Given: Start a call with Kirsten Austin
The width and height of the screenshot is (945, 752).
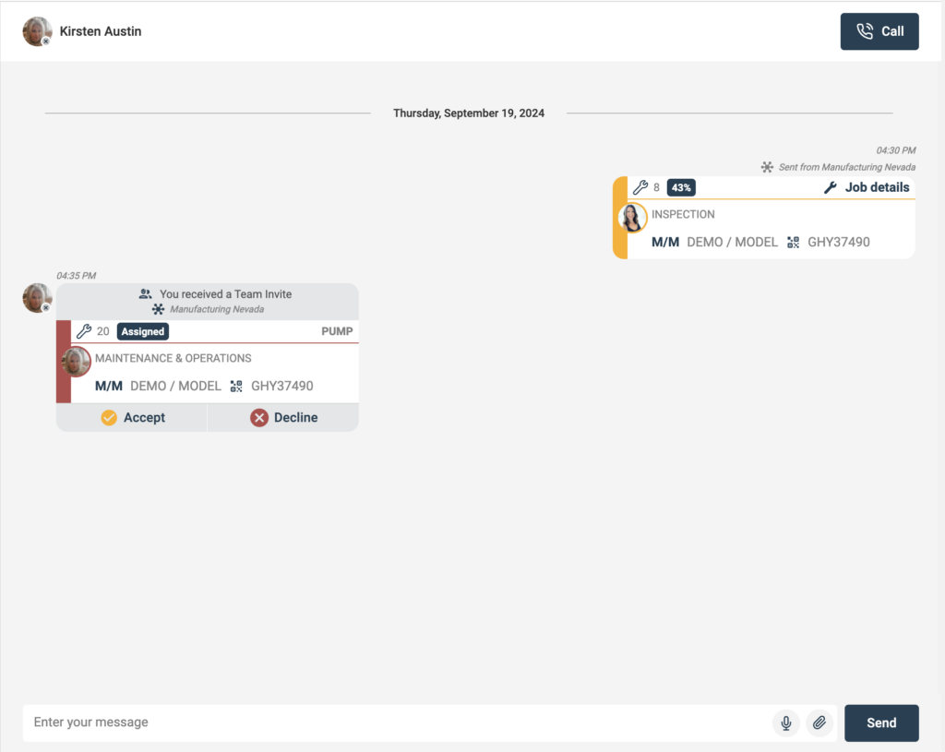Looking at the screenshot, I should click(x=879, y=31).
